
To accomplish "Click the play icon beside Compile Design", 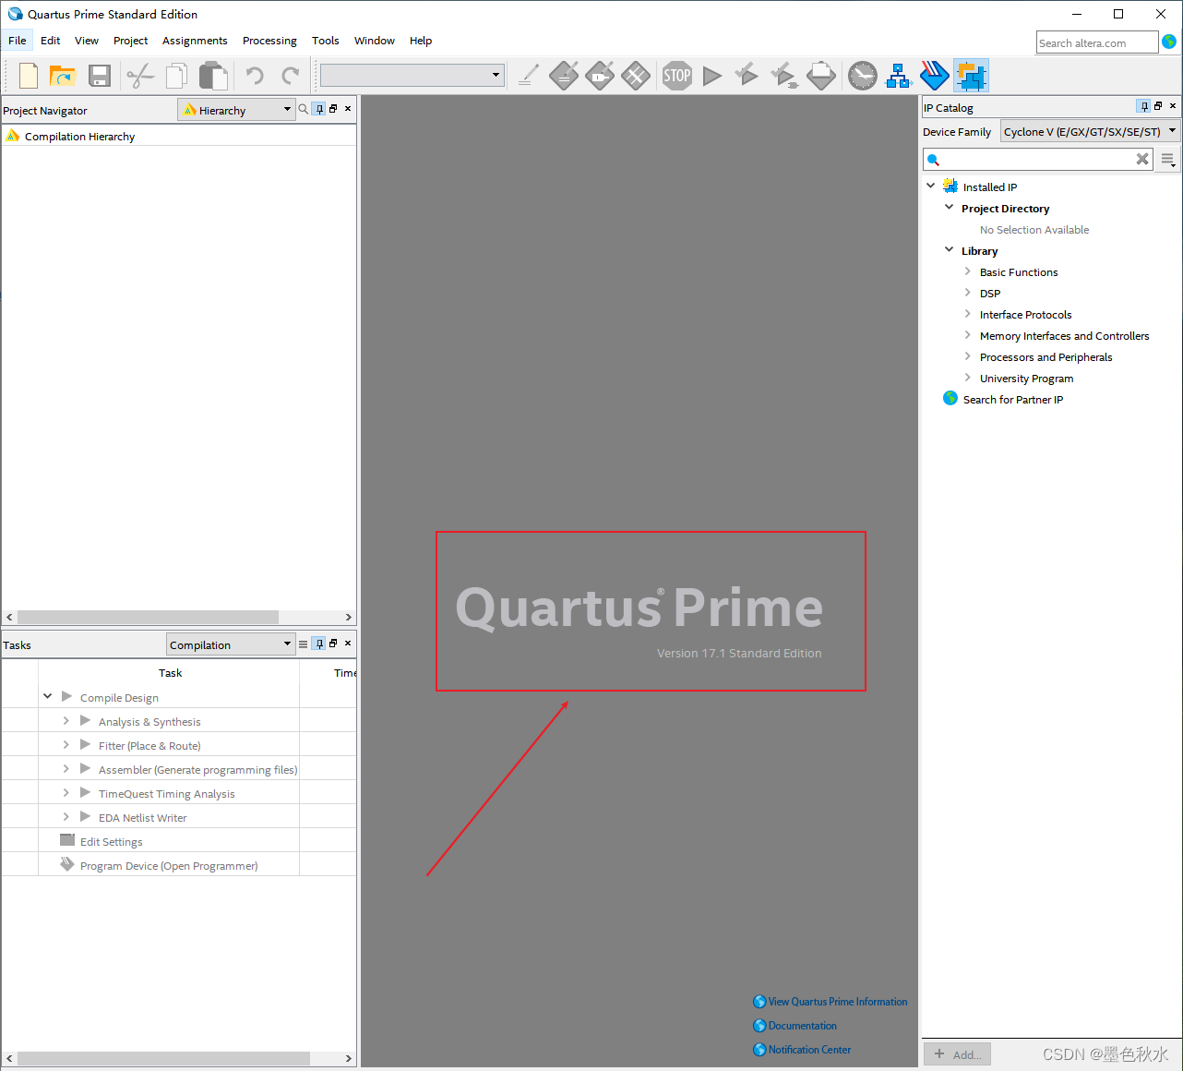I will [66, 696].
